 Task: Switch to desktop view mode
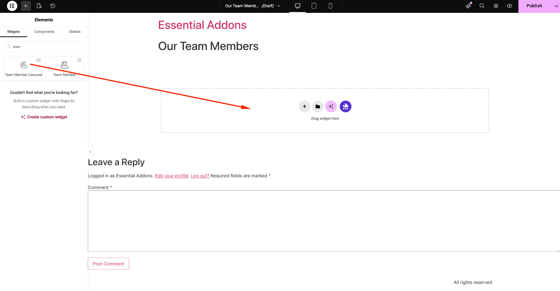[x=297, y=6]
